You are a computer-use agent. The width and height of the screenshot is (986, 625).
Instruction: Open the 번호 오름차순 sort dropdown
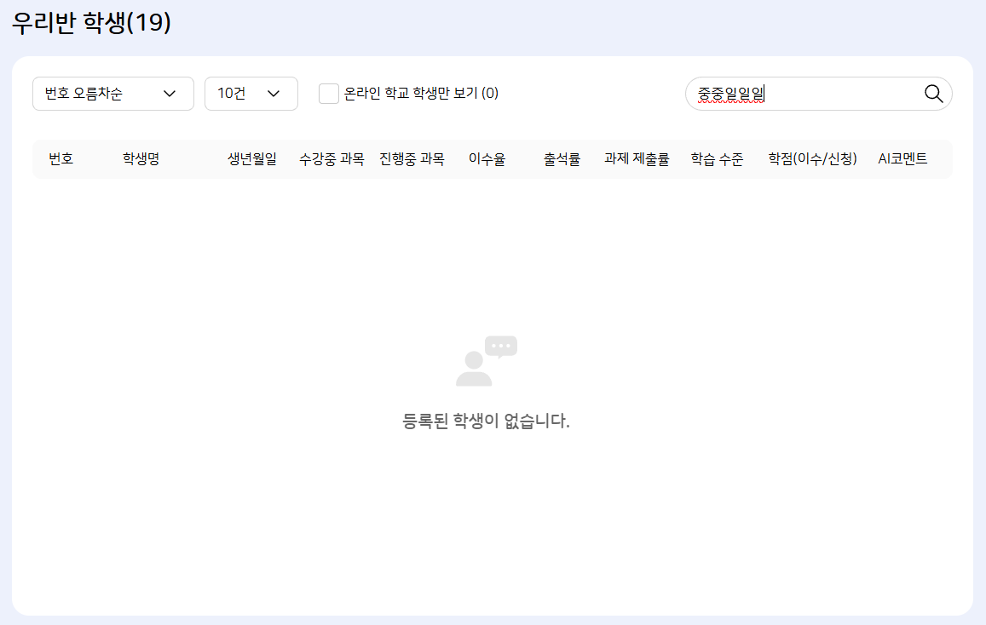(x=112, y=94)
